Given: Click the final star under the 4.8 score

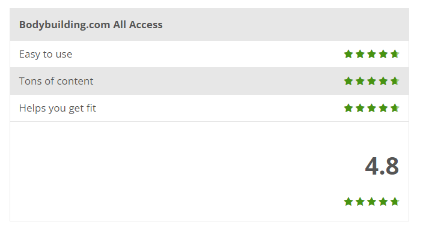Looking at the screenshot, I should click(x=395, y=202).
